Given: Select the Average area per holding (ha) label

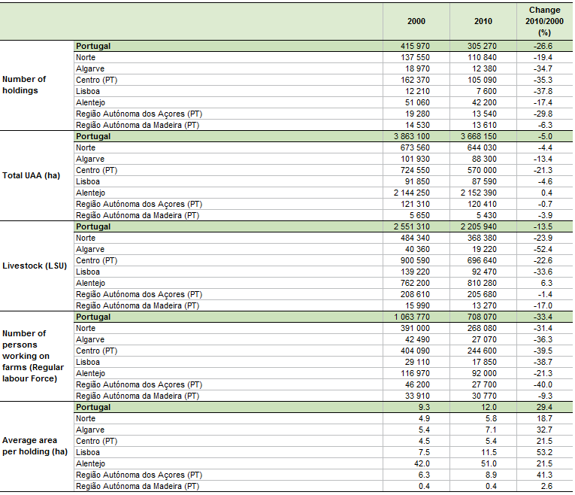Looking at the screenshot, I should point(35,446).
